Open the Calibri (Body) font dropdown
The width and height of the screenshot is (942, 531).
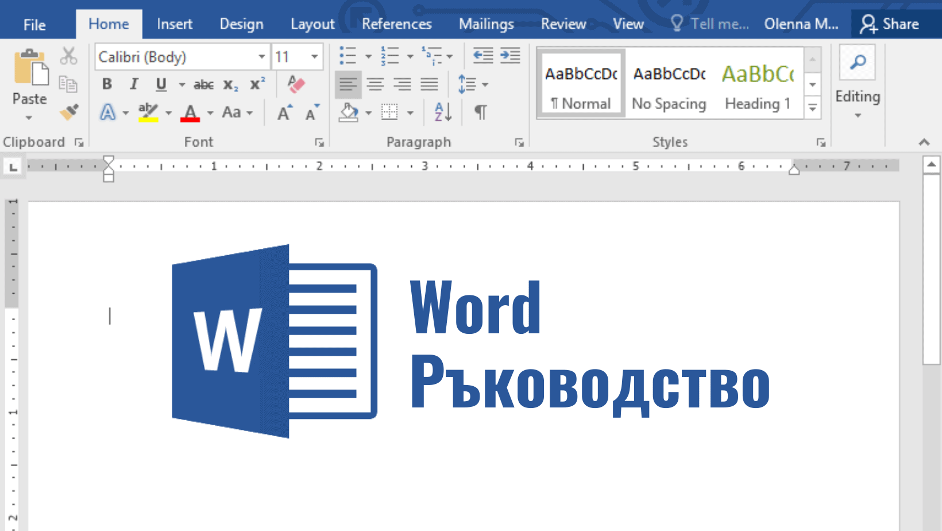[x=261, y=56]
